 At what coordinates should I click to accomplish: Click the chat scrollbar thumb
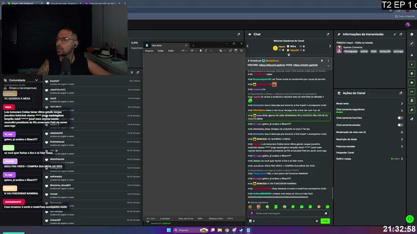point(332,193)
